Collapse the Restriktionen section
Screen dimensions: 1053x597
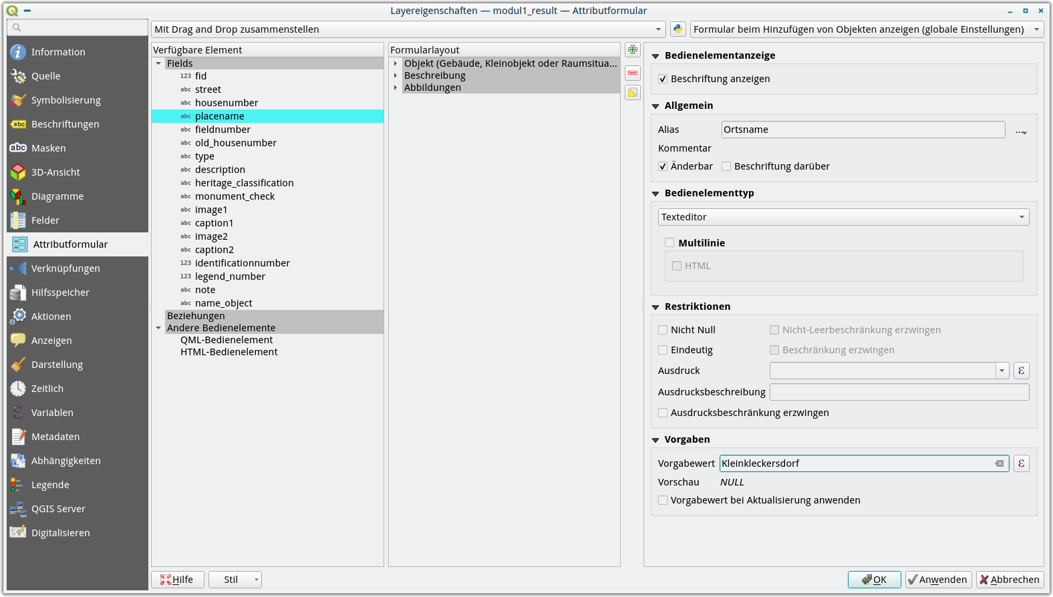tap(655, 307)
